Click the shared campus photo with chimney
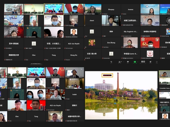Screen dimensions: 170x127 (x=121, y=95)
